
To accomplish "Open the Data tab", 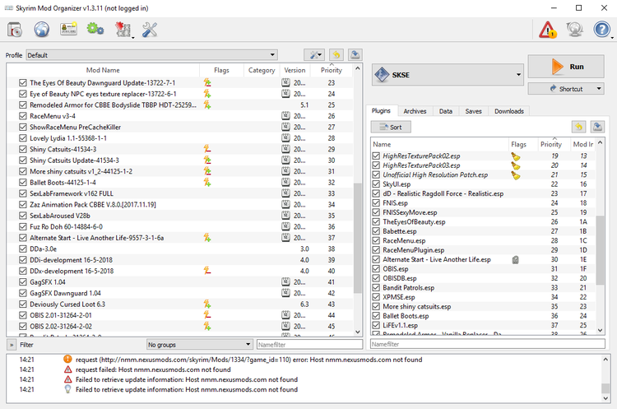I will (x=445, y=111).
